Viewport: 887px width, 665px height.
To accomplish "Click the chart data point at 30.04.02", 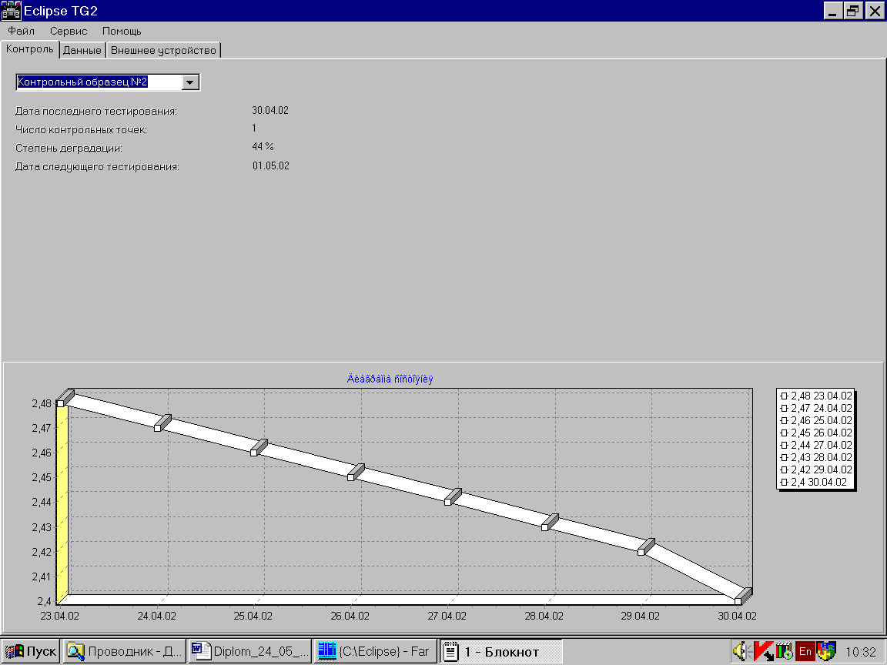I will pos(738,601).
